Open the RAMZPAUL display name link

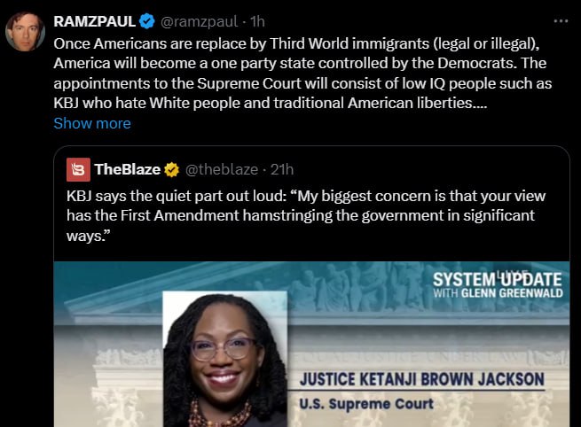pyautogui.click(x=95, y=21)
